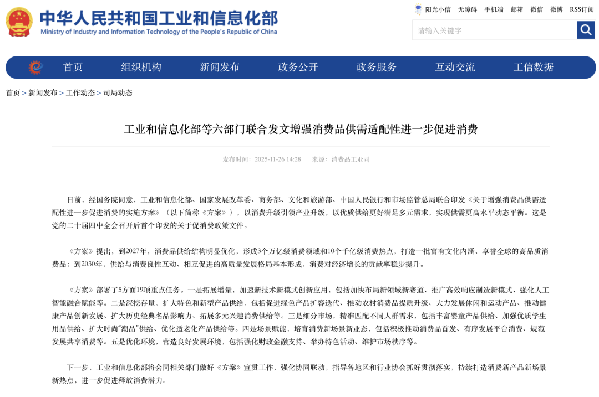Screen dimensions: 599x397
Task: Open the 政务公开 menu item
Action: pos(298,67)
